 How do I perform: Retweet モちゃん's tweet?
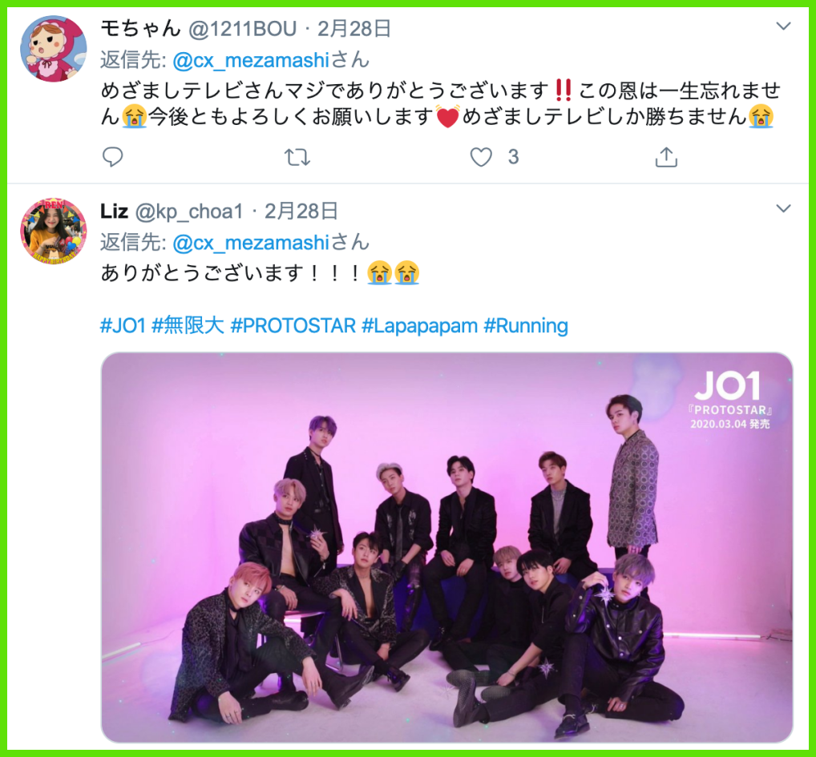pos(297,157)
